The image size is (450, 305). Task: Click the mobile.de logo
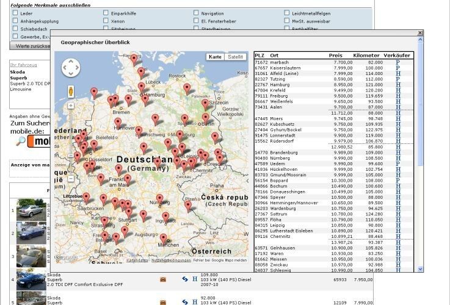tap(38, 142)
